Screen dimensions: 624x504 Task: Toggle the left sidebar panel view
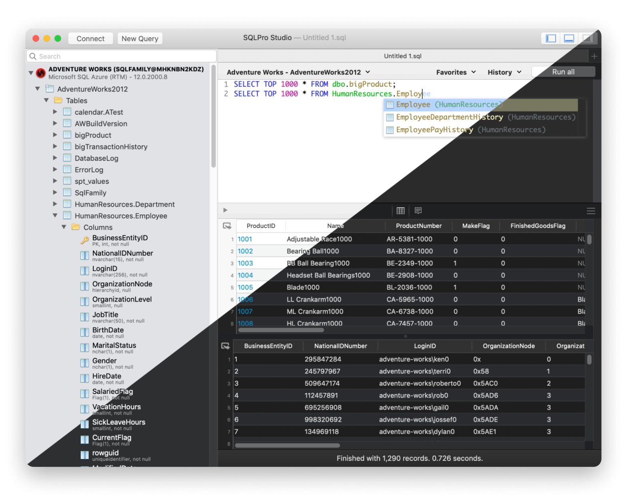click(551, 38)
